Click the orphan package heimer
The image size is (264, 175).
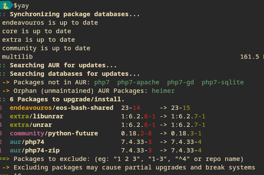[x=163, y=91]
